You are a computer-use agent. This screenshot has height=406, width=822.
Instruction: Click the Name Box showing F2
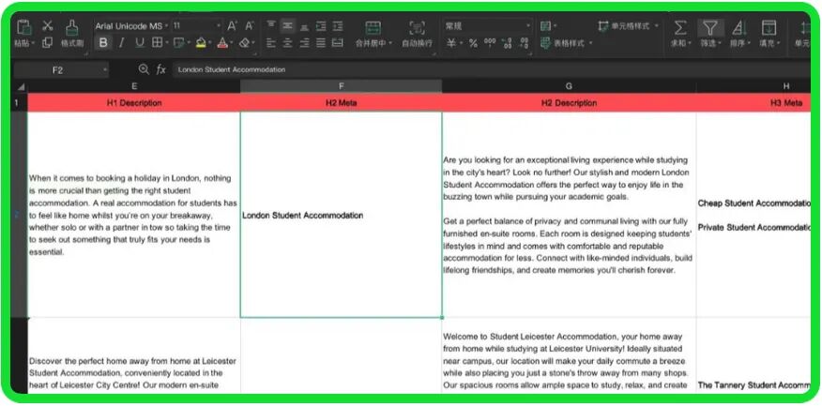(58, 69)
